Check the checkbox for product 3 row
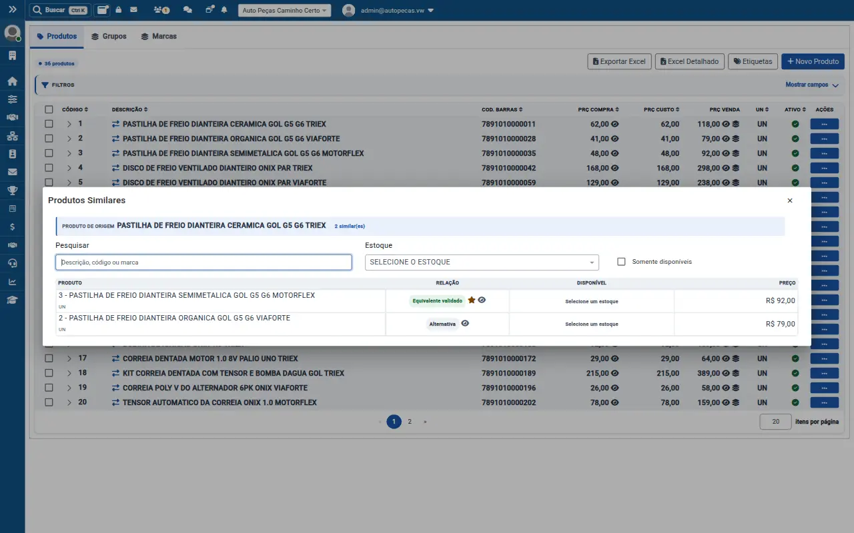The width and height of the screenshot is (854, 533). [x=49, y=153]
